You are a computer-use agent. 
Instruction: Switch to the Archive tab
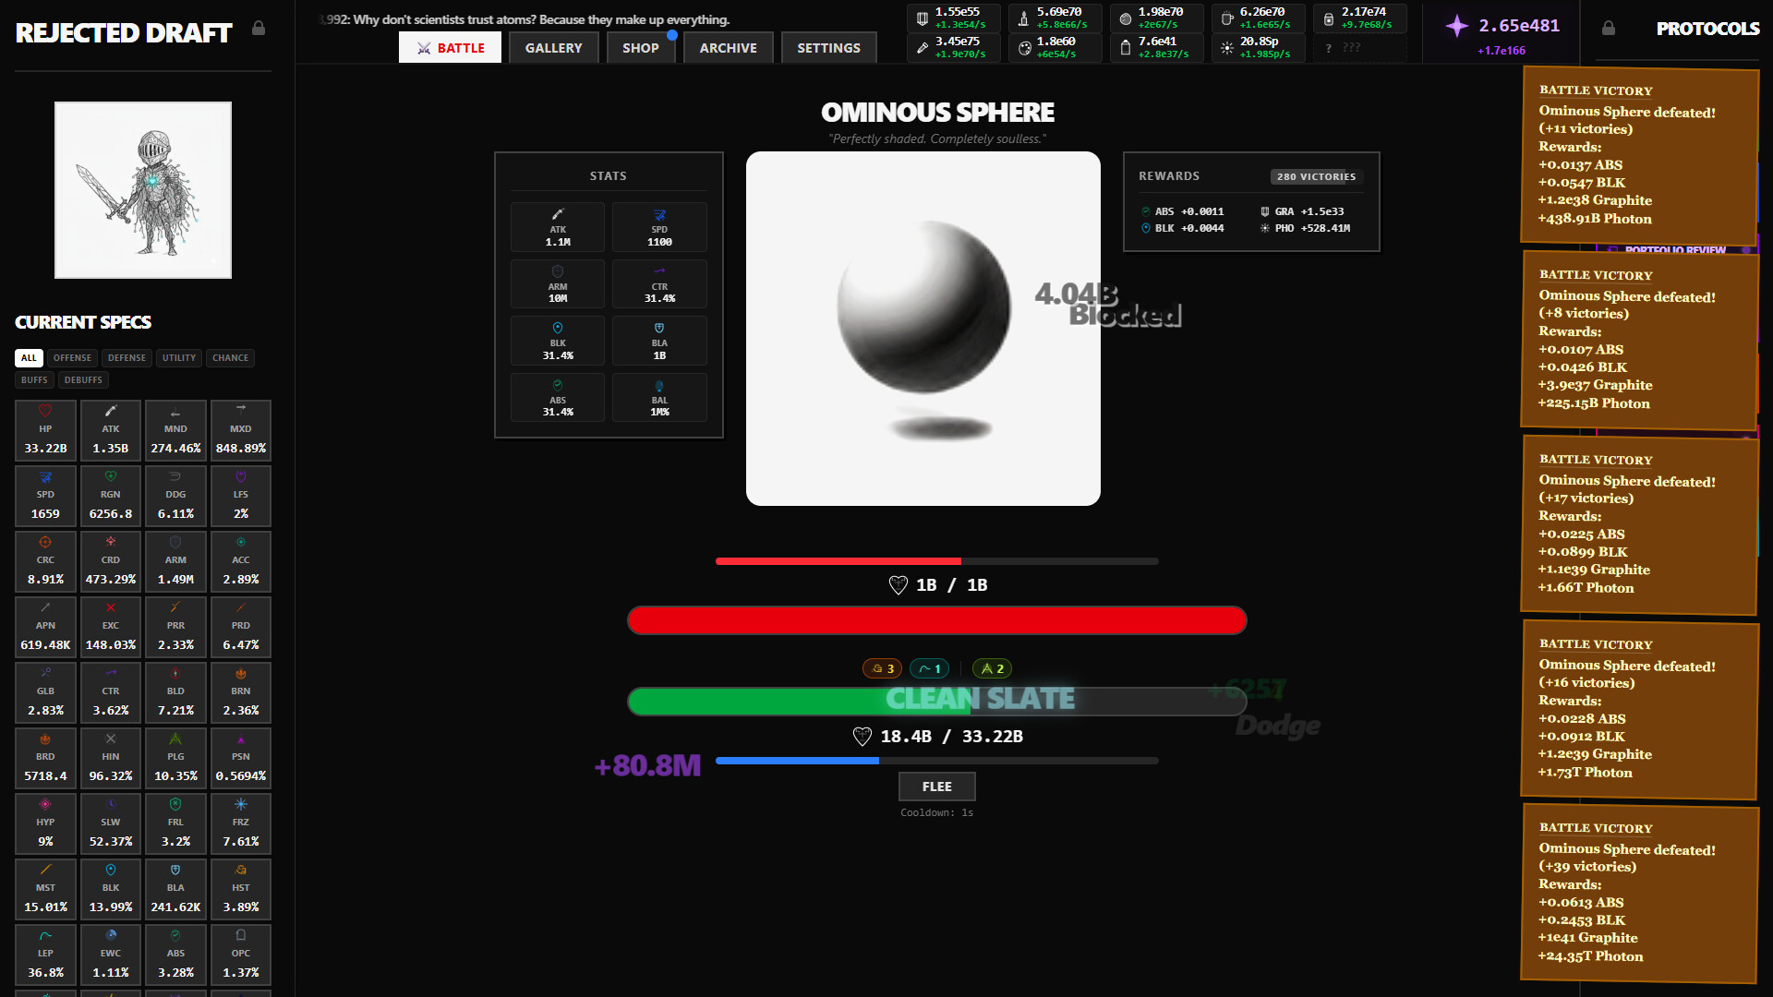(x=728, y=48)
